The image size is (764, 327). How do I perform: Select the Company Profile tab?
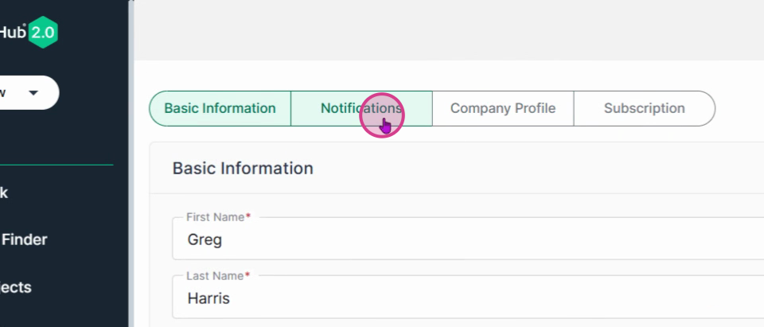503,108
